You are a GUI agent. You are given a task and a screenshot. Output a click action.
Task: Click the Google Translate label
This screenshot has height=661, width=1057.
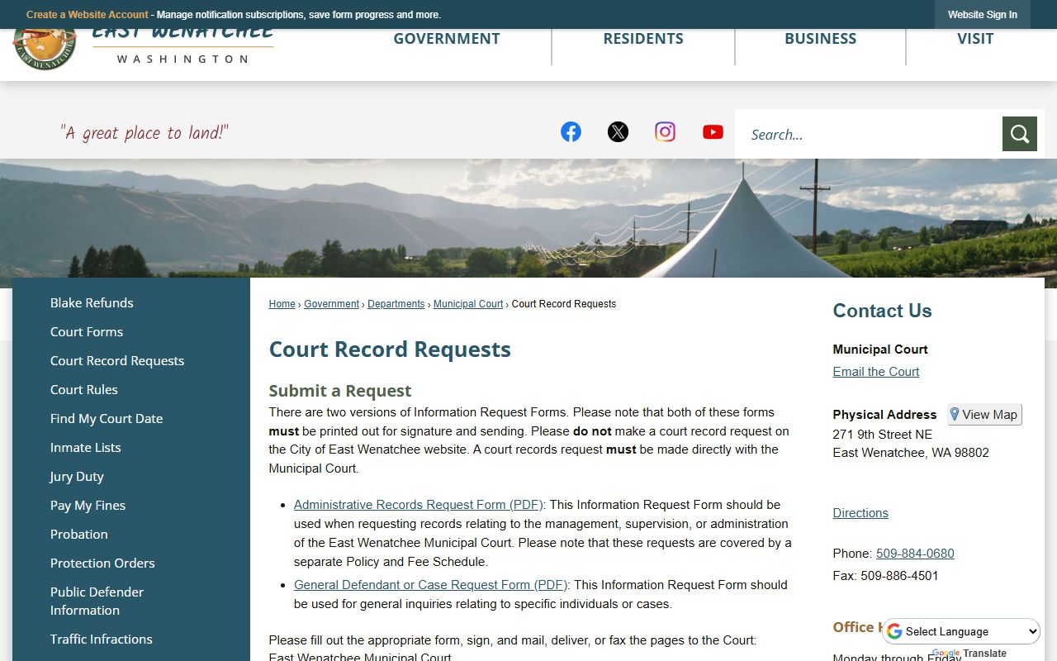pos(969,653)
